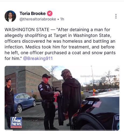The height and width of the screenshot is (135, 124).
Task: Click the faint watermark text on video
Action: (x=98, y=76)
